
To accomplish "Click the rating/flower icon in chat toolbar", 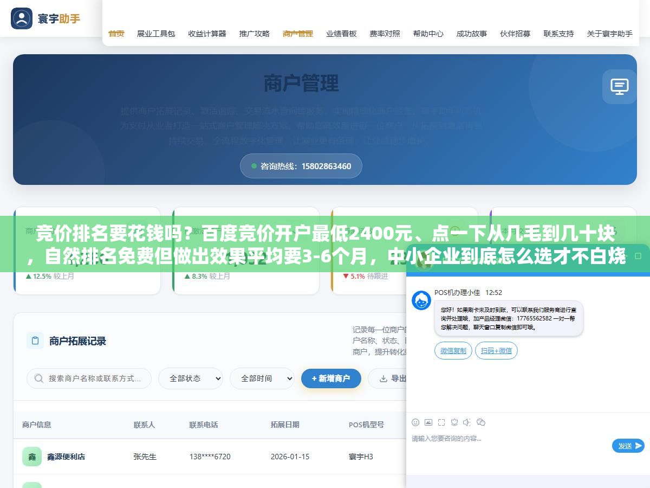I will pos(454,422).
